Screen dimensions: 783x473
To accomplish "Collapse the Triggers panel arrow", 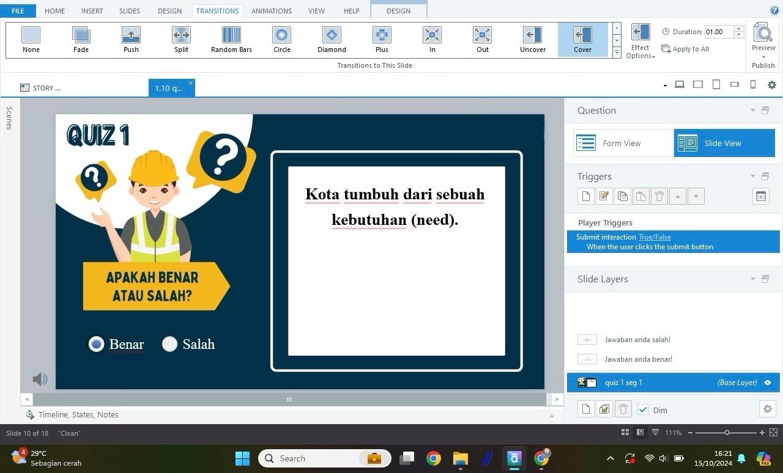I will pyautogui.click(x=753, y=177).
